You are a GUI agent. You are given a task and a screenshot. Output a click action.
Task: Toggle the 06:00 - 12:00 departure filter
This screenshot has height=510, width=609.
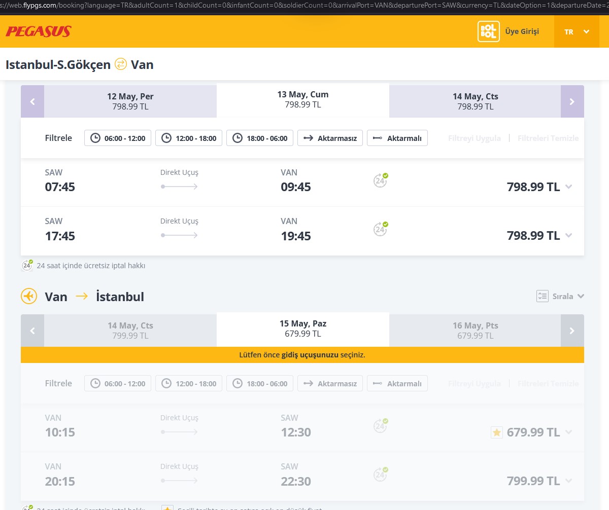click(x=118, y=138)
